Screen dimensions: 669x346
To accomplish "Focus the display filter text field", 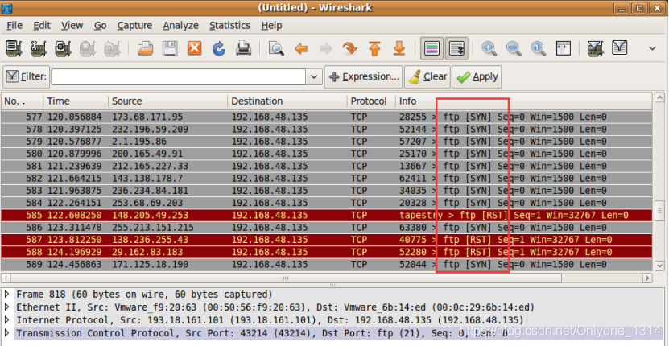I will [179, 76].
